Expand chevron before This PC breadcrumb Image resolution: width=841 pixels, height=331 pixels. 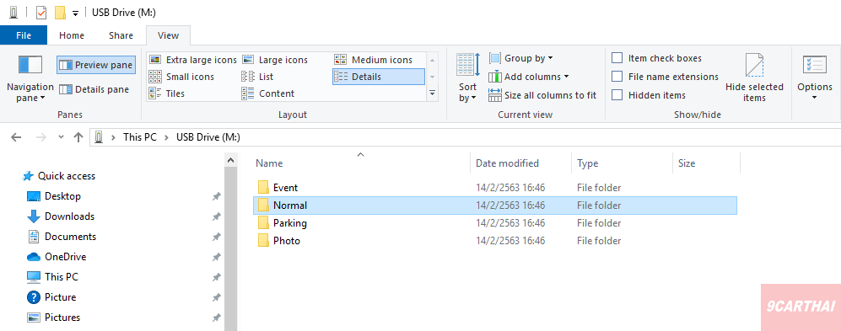tap(113, 137)
